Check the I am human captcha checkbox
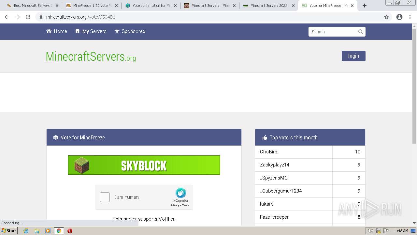The image size is (417, 235). (105, 197)
